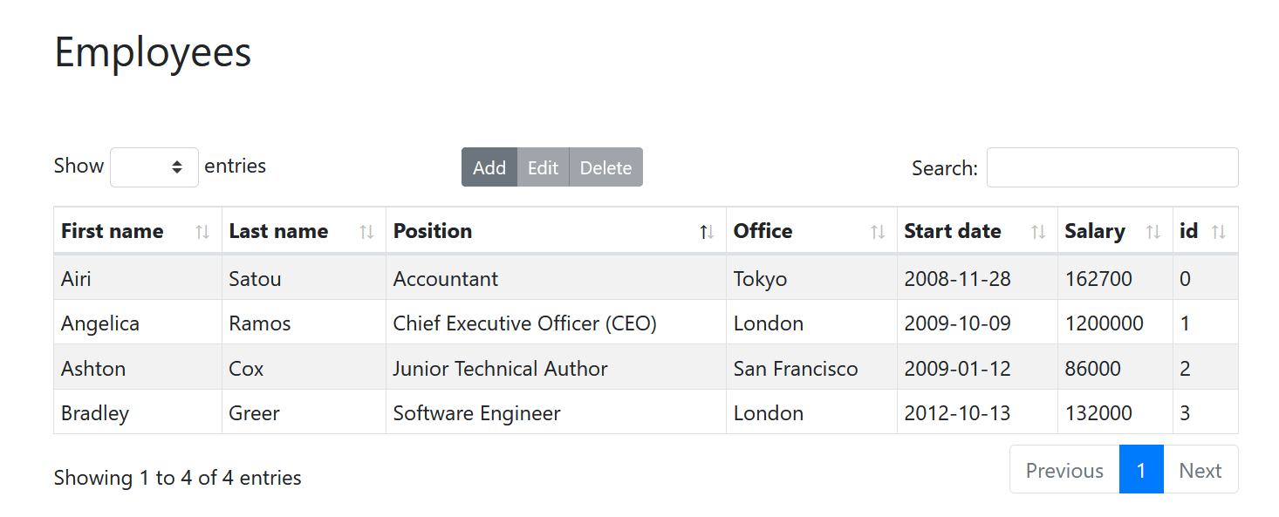This screenshot has width=1279, height=517.
Task: Sort by Start date arrows icon
Action: 1038,232
